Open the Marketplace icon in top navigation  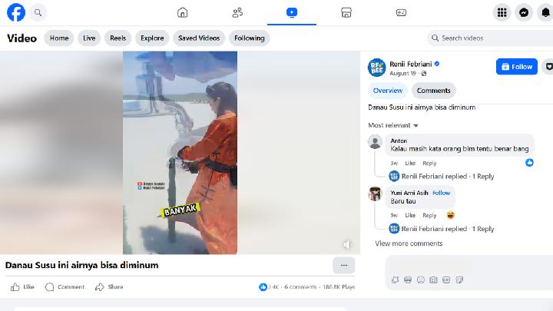click(346, 12)
